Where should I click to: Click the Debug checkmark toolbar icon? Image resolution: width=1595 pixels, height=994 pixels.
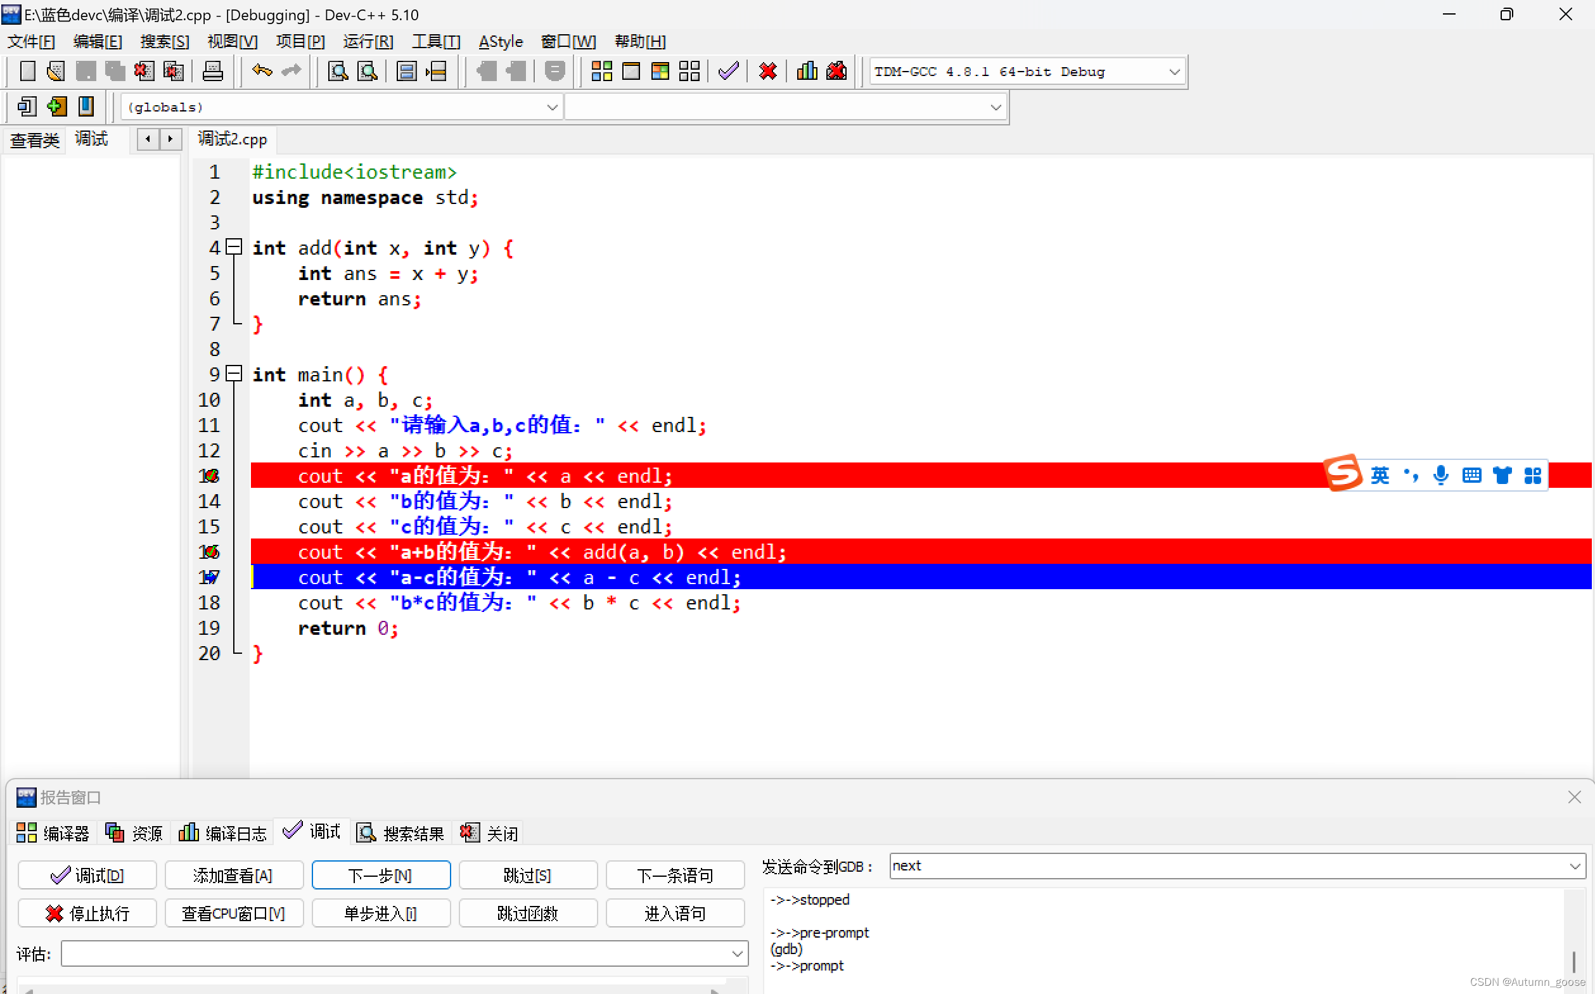click(728, 71)
